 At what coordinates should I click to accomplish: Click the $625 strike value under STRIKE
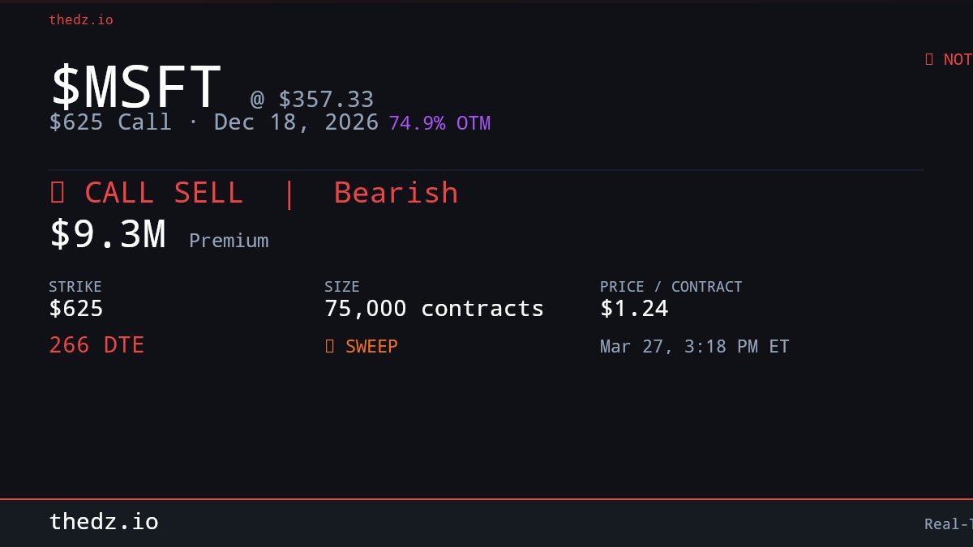[x=76, y=309]
